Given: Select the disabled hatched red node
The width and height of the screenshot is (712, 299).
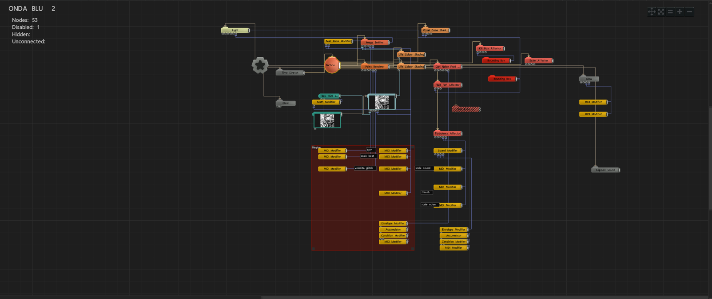Looking at the screenshot, I should click(466, 109).
